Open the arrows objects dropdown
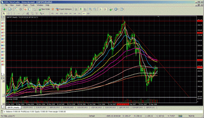 click(42, 13)
